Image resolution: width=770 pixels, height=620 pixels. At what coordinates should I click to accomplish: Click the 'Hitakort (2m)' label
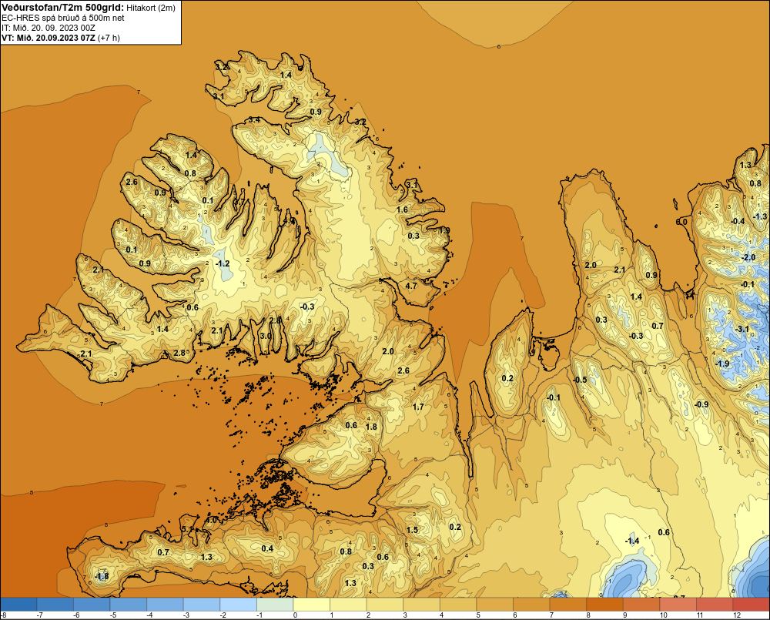151,8
